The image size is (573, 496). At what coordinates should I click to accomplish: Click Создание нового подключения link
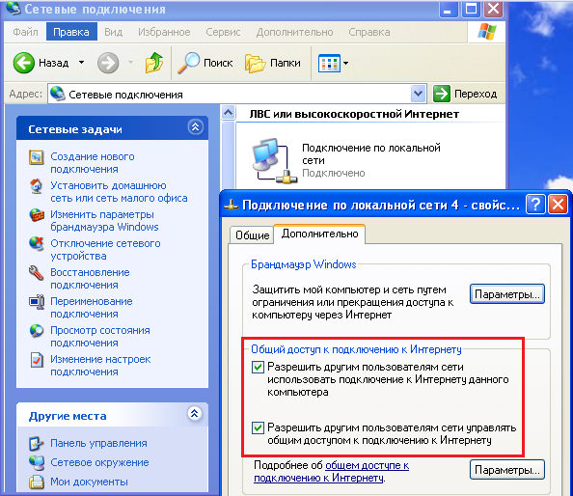[93, 163]
